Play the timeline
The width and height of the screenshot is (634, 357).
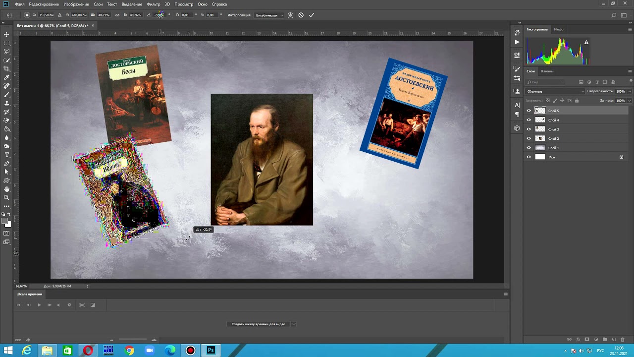[x=39, y=305]
